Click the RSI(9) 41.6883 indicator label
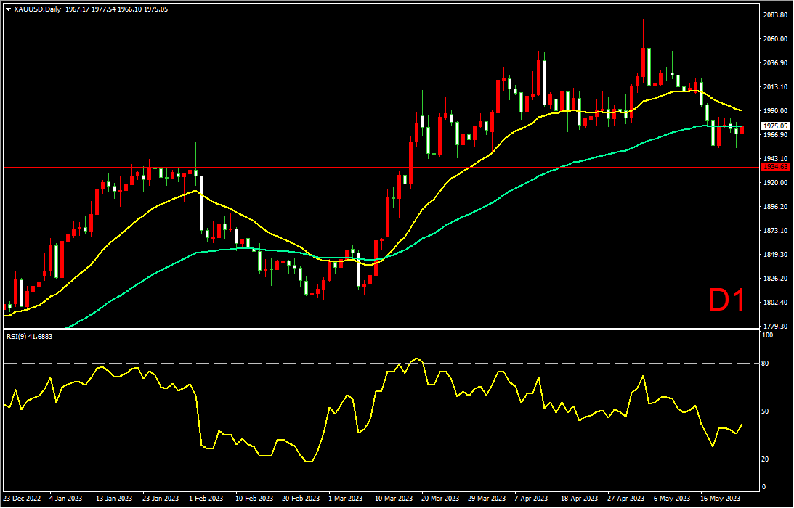 (x=29, y=336)
